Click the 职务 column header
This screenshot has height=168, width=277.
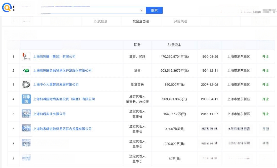tap(137, 45)
